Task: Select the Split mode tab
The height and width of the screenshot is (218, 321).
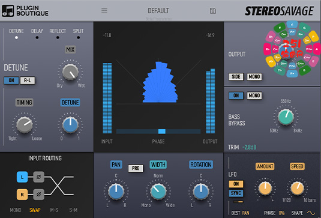Action: (x=78, y=34)
